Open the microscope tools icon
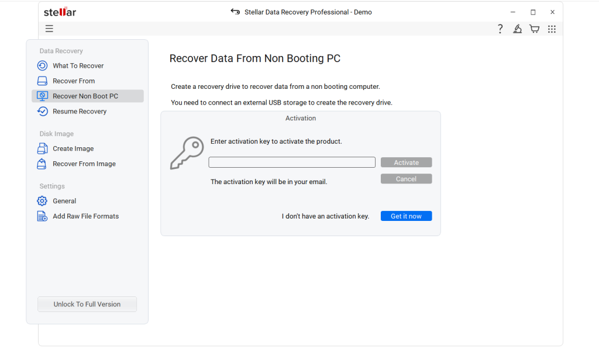The width and height of the screenshot is (599, 353). click(517, 29)
